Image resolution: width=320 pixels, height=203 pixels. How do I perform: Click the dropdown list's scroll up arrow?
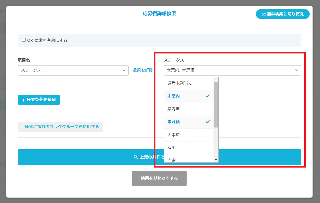click(x=216, y=79)
